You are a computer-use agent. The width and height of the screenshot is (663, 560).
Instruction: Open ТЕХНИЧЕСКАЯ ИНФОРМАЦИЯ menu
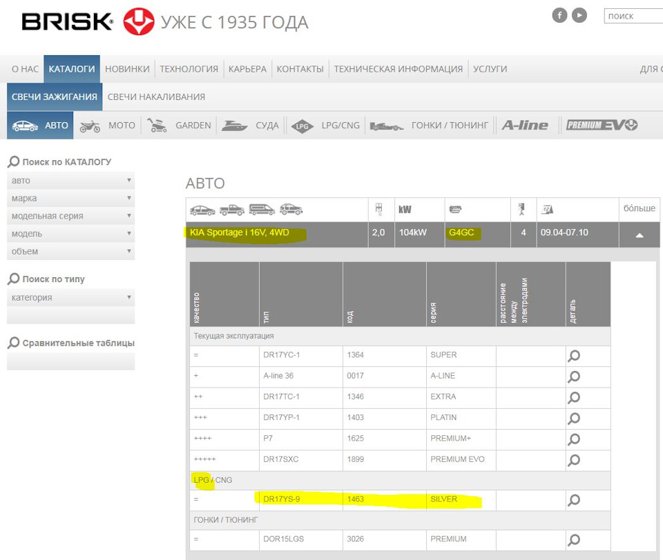point(398,69)
